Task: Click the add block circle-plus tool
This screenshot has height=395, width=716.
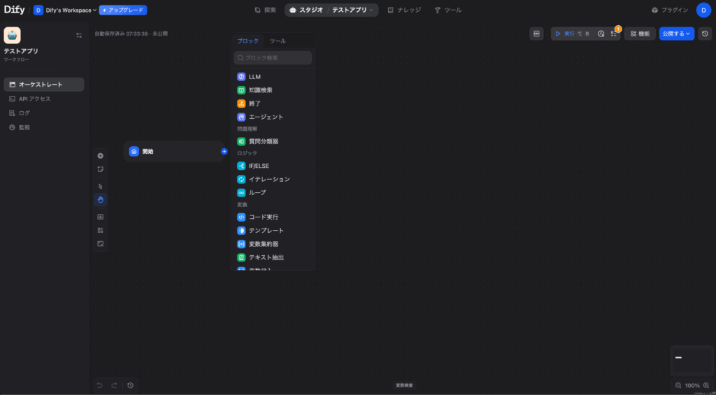Action: 100,156
